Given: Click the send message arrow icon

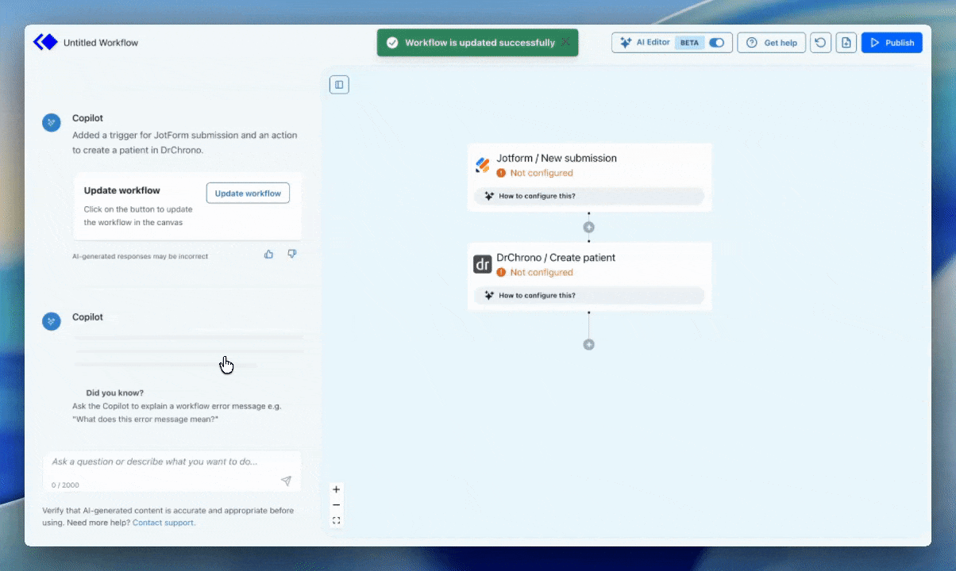Looking at the screenshot, I should pos(286,481).
